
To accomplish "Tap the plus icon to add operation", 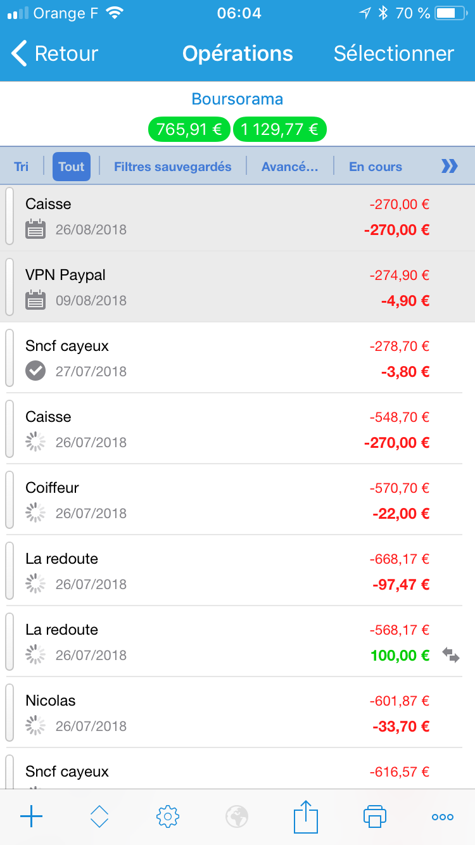I will click(31, 816).
